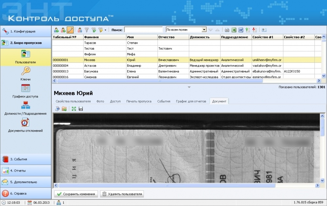Screen dimensions: 327x206
Task: Sort by Табельный № column header
Action: point(68,37)
